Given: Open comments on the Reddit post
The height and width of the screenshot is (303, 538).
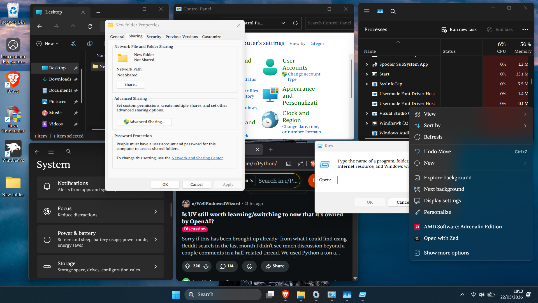Looking at the screenshot, I should tap(227, 266).
